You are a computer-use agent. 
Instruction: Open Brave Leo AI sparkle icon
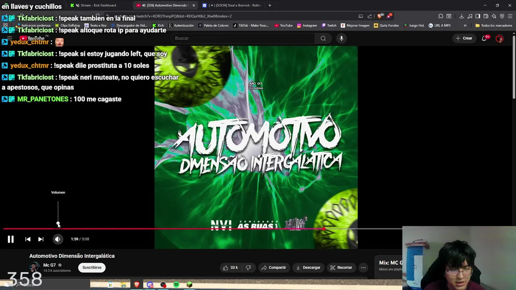494,16
